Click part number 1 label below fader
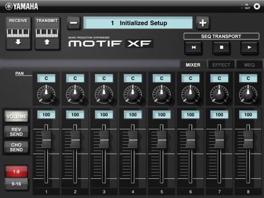 [x=46, y=192]
